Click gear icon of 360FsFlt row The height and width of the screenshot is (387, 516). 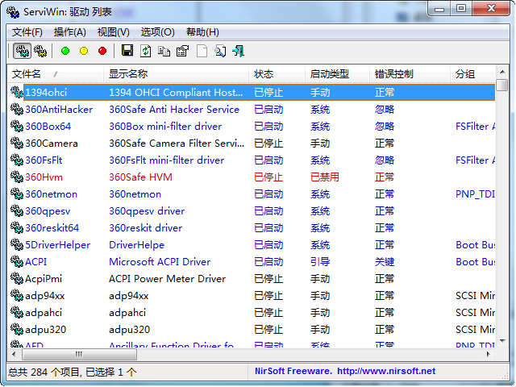coord(16,160)
